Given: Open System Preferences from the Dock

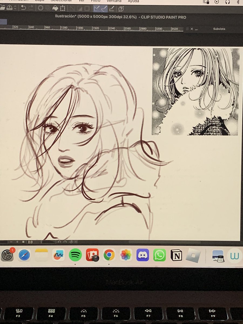Looking at the screenshot, I should tap(7, 255).
